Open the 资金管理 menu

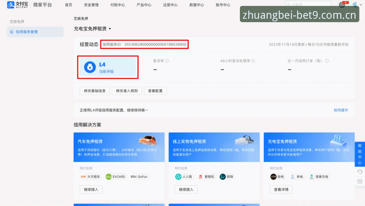(91, 5)
